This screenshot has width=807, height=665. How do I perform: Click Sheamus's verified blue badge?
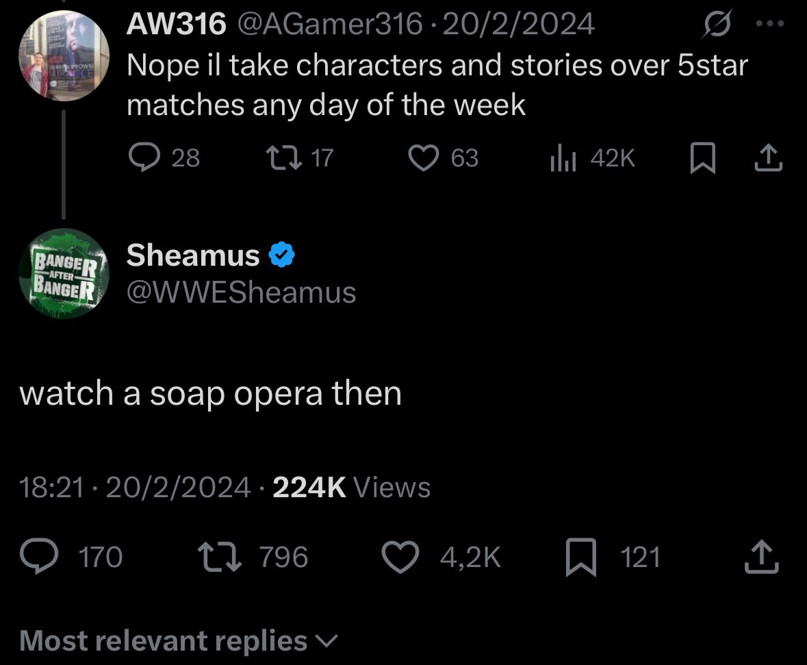pyautogui.click(x=281, y=255)
